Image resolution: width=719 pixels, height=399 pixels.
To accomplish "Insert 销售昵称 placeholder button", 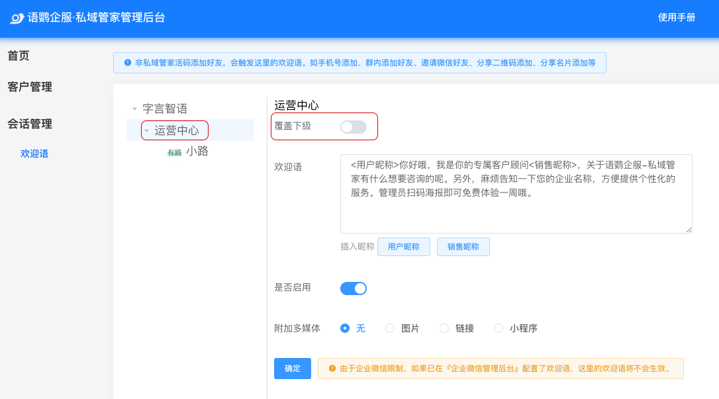I will point(463,247).
